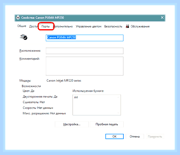Image resolution: width=180 pixels, height=155 pixels.
Task: Click the Скорость: Нет данных text
Action: click(38, 108)
